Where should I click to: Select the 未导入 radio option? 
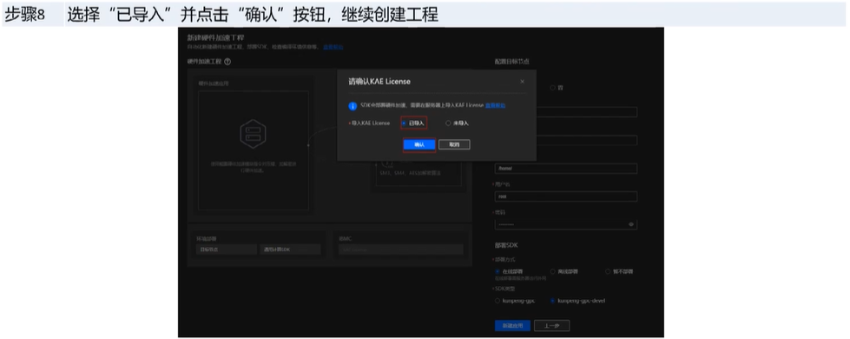(448, 123)
